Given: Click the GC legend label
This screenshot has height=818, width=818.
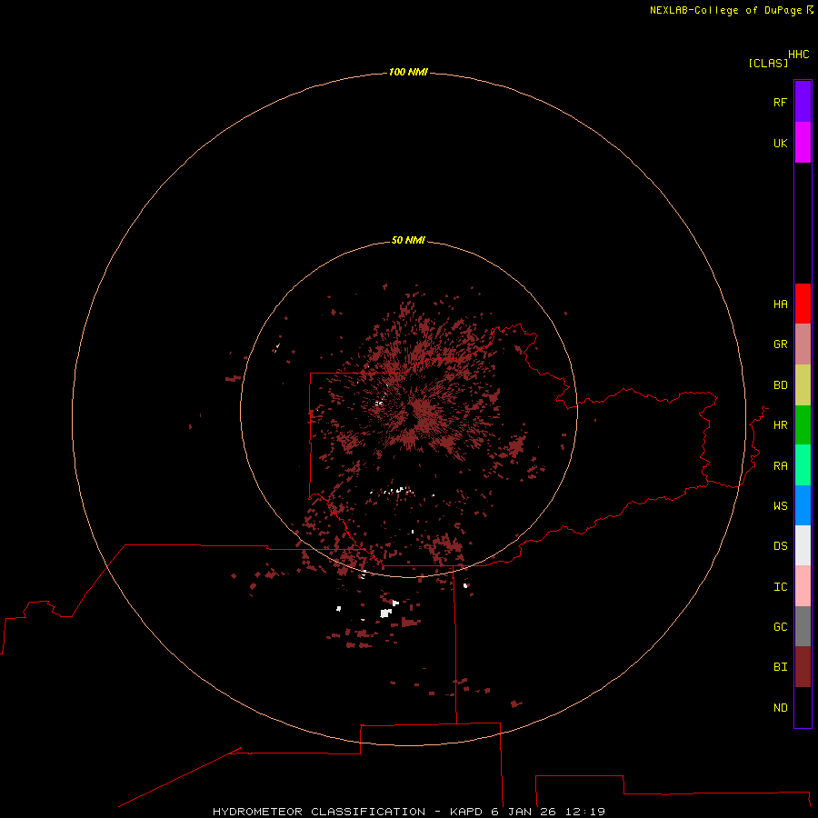Looking at the screenshot, I should [x=780, y=627].
